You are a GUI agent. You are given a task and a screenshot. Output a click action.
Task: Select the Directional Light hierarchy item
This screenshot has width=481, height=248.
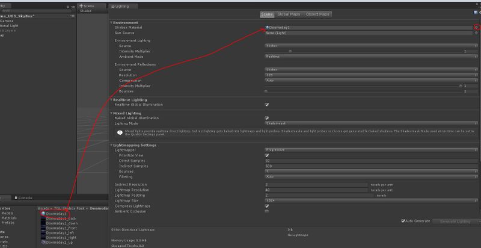[x=9, y=26]
